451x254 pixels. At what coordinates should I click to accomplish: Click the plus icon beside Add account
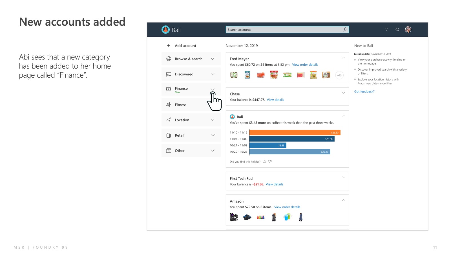tap(169, 45)
